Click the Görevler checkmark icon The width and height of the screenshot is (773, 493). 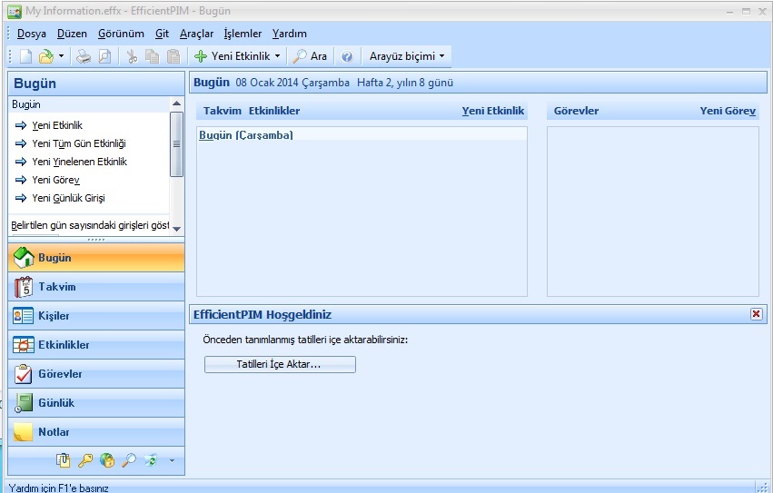point(24,374)
